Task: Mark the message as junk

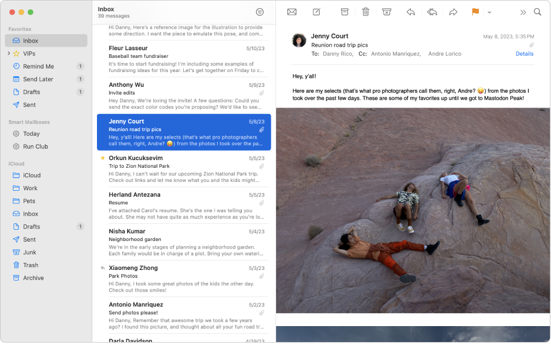Action: [x=387, y=11]
